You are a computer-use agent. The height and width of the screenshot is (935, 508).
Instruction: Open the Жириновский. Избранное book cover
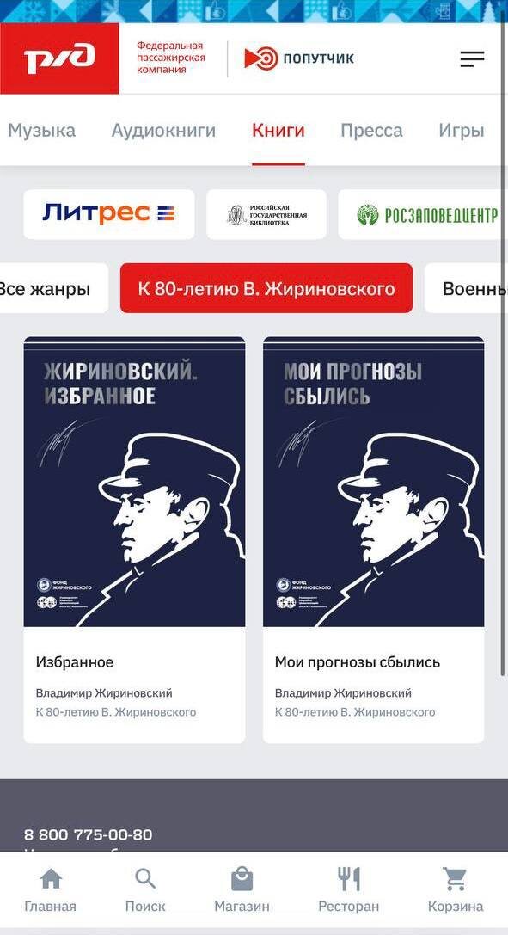coord(134,482)
